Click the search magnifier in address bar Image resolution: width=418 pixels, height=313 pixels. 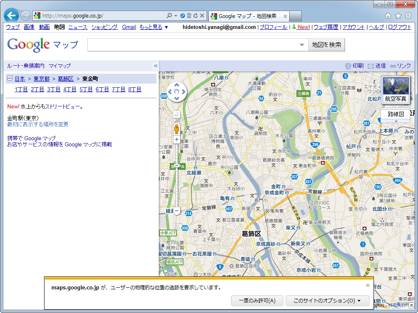pyautogui.click(x=169, y=16)
